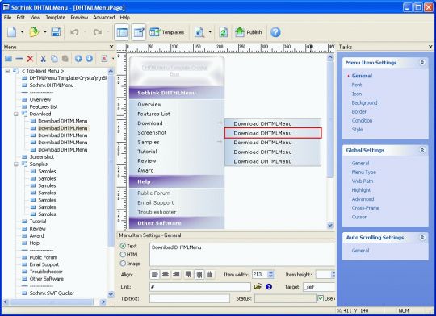Image resolution: width=436 pixels, height=316 pixels.
Task: Collapse the Samples tree node
Action: pyautogui.click(x=16, y=164)
